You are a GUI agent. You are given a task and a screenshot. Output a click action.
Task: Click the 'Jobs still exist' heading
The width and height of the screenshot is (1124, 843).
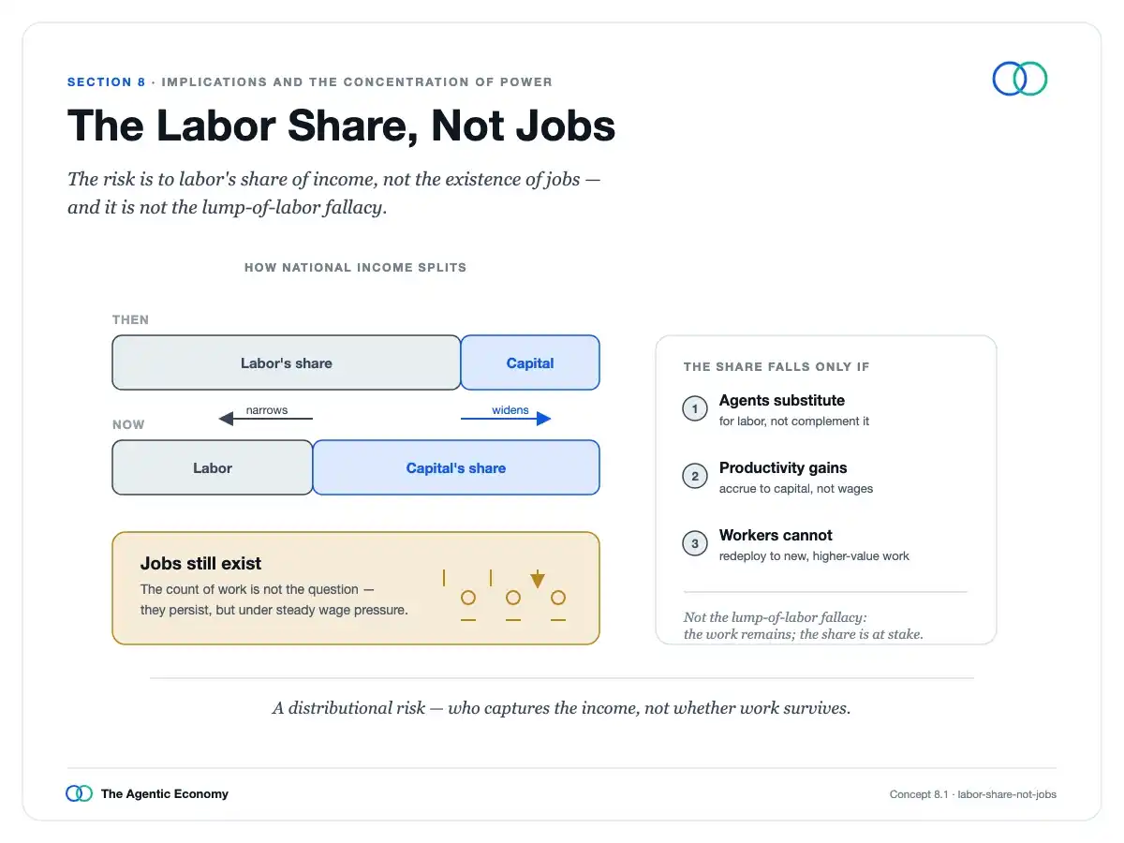point(200,564)
